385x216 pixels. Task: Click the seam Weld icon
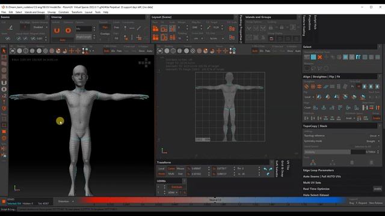(x=8, y=38)
